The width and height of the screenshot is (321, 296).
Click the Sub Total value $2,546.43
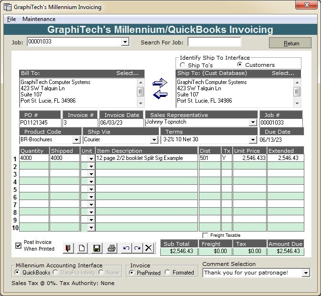(x=179, y=251)
